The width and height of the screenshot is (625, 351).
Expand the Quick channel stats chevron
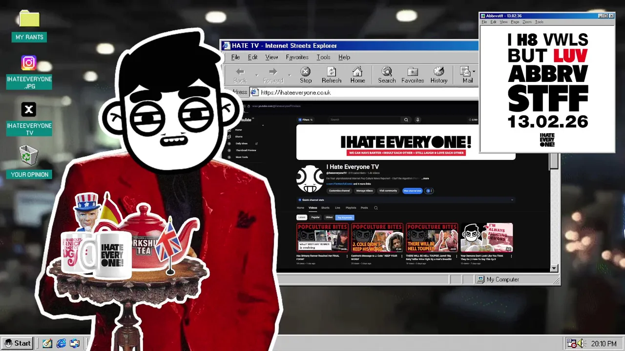pos(512,200)
